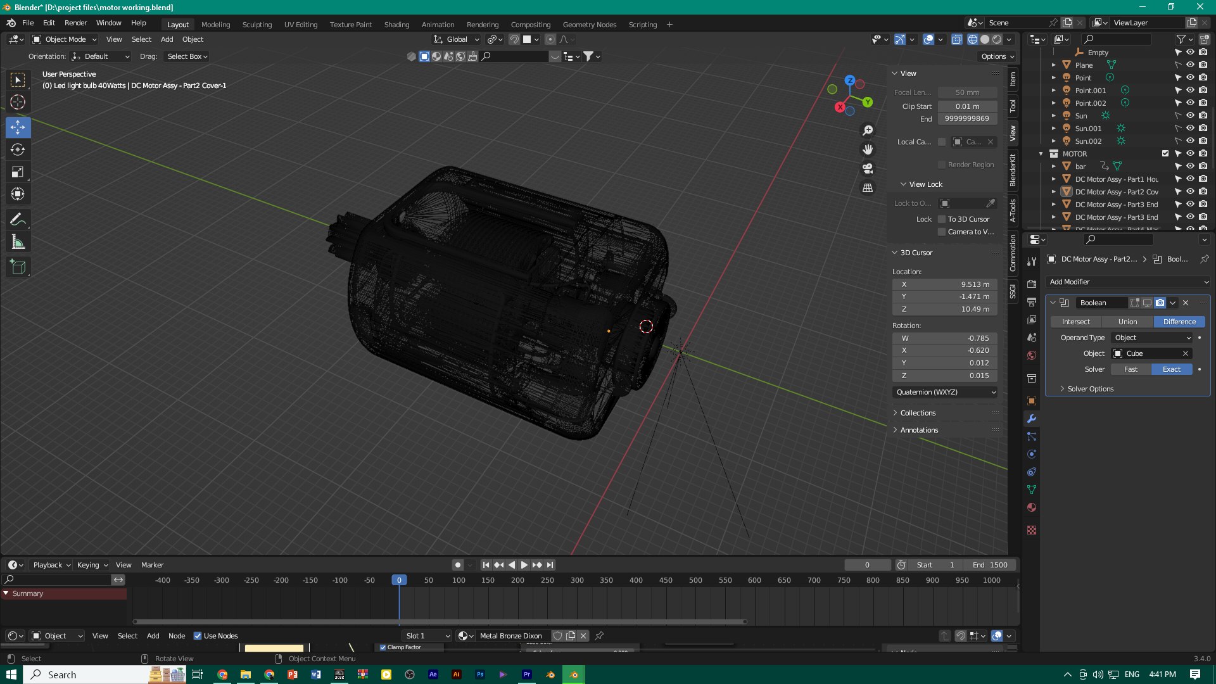
Task: Open the Object Data properties tab icon
Action: point(1032,490)
